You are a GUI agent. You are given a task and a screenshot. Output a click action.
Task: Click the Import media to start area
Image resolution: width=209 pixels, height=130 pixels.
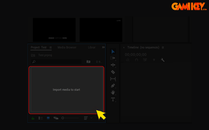tap(66, 90)
